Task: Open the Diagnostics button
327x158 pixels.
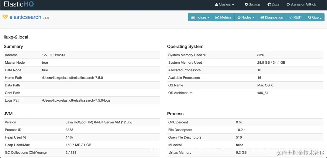Action: click(271, 17)
